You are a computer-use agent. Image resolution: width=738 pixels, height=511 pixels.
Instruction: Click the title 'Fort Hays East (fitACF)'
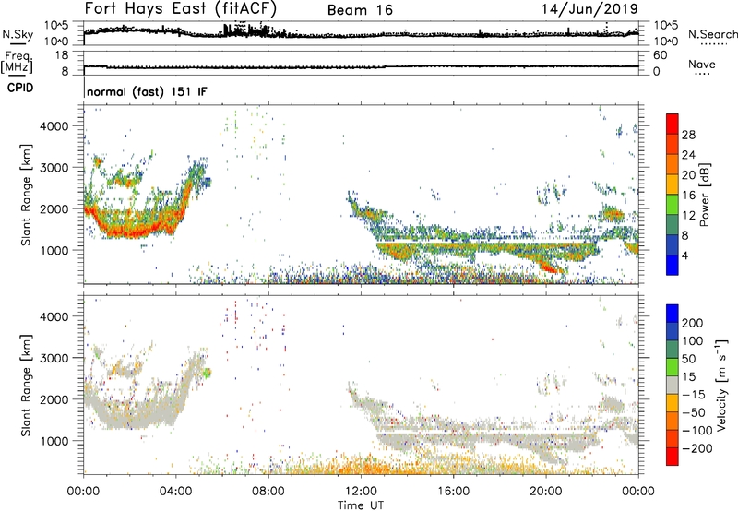tap(181, 8)
